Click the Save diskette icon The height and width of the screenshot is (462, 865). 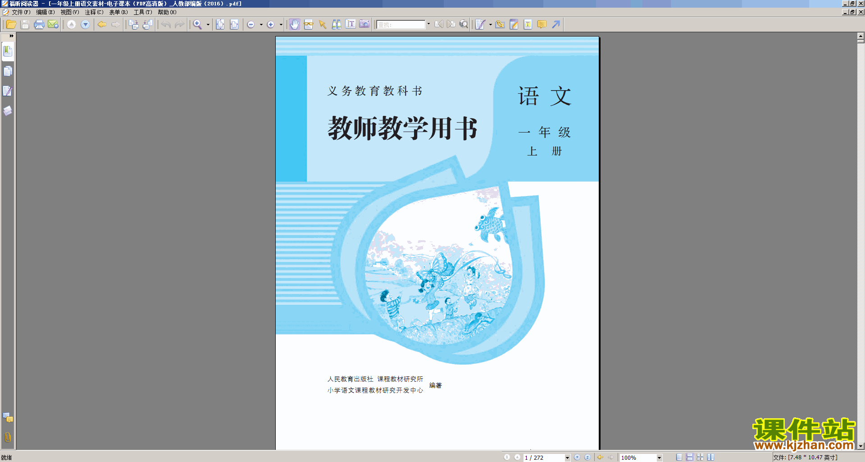25,24
